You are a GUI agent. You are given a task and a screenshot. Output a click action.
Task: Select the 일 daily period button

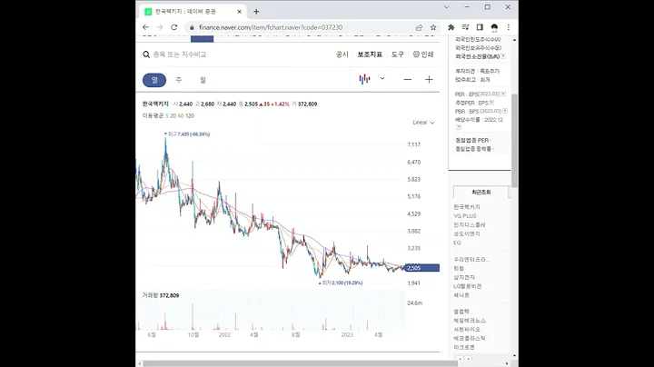point(154,80)
